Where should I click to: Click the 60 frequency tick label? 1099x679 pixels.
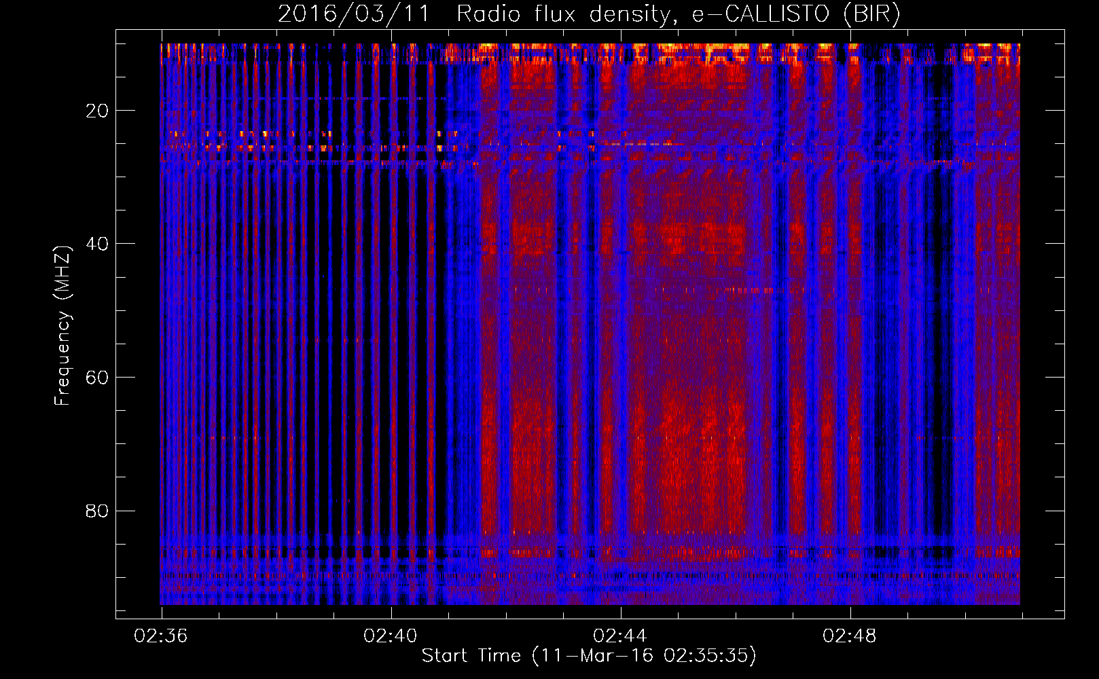tap(97, 378)
